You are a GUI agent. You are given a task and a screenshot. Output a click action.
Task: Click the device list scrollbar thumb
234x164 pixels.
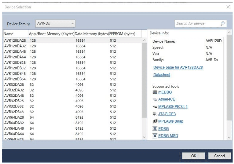click(144, 80)
